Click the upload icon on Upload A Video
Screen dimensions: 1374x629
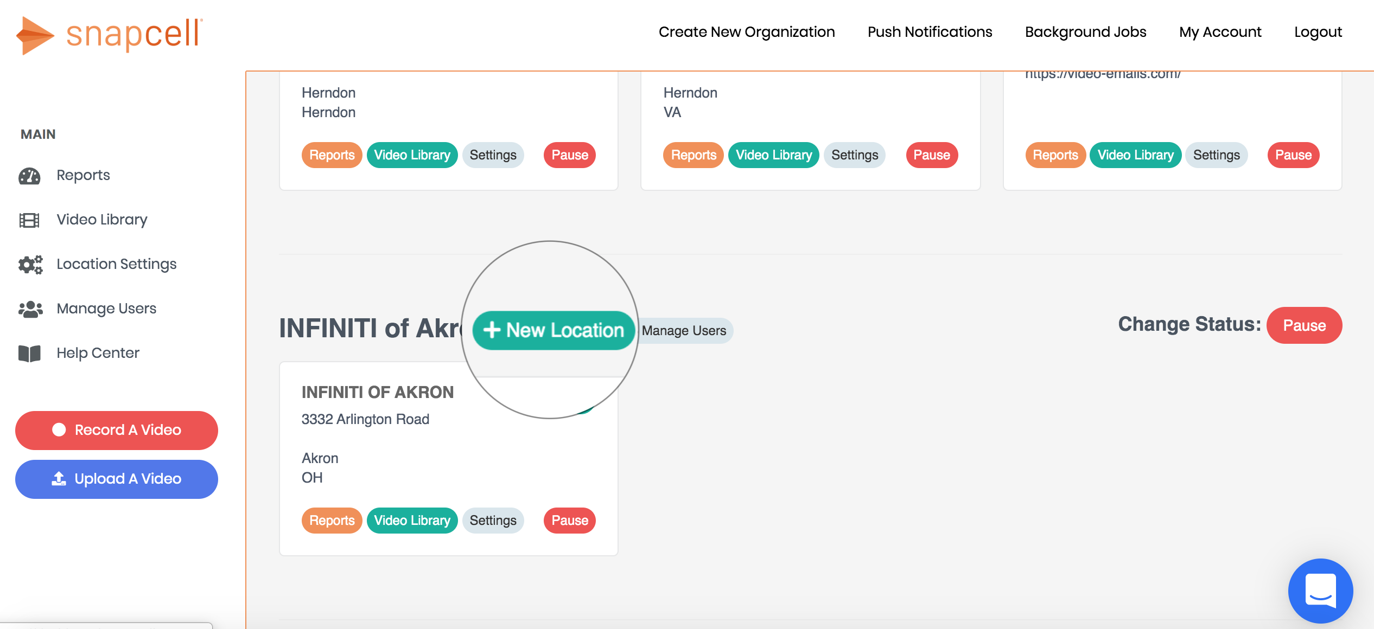click(x=59, y=479)
